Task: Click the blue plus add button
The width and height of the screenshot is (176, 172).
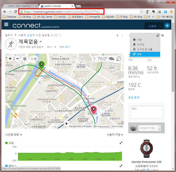Action: point(167,26)
